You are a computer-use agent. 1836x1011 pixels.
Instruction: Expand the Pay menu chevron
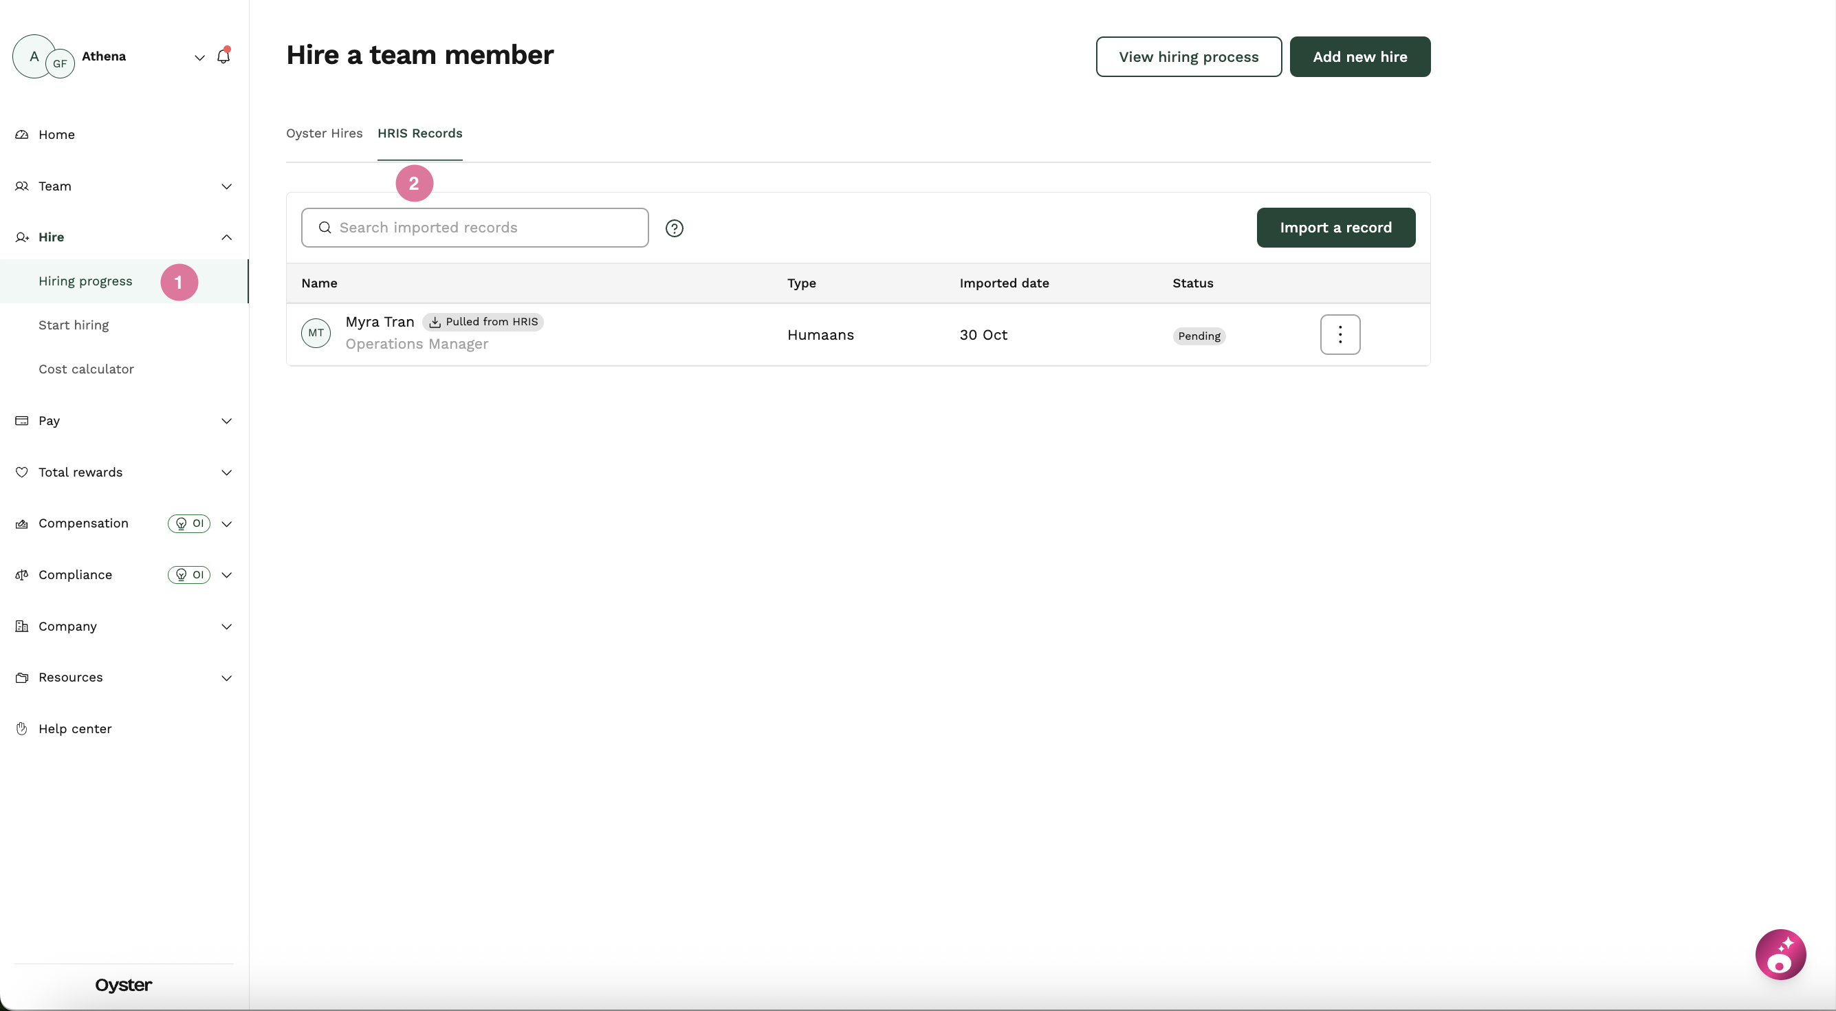tap(227, 422)
